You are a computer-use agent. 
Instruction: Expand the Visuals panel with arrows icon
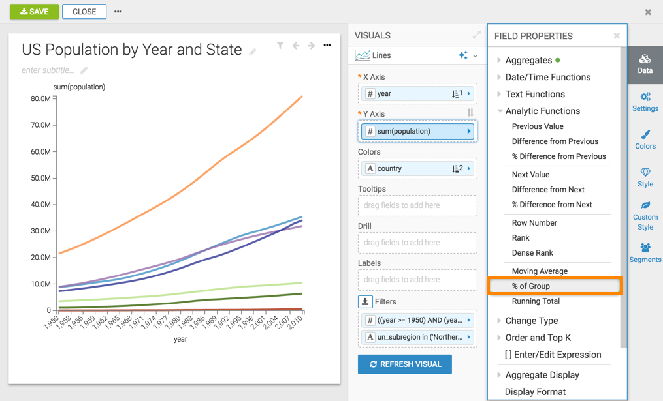click(476, 35)
